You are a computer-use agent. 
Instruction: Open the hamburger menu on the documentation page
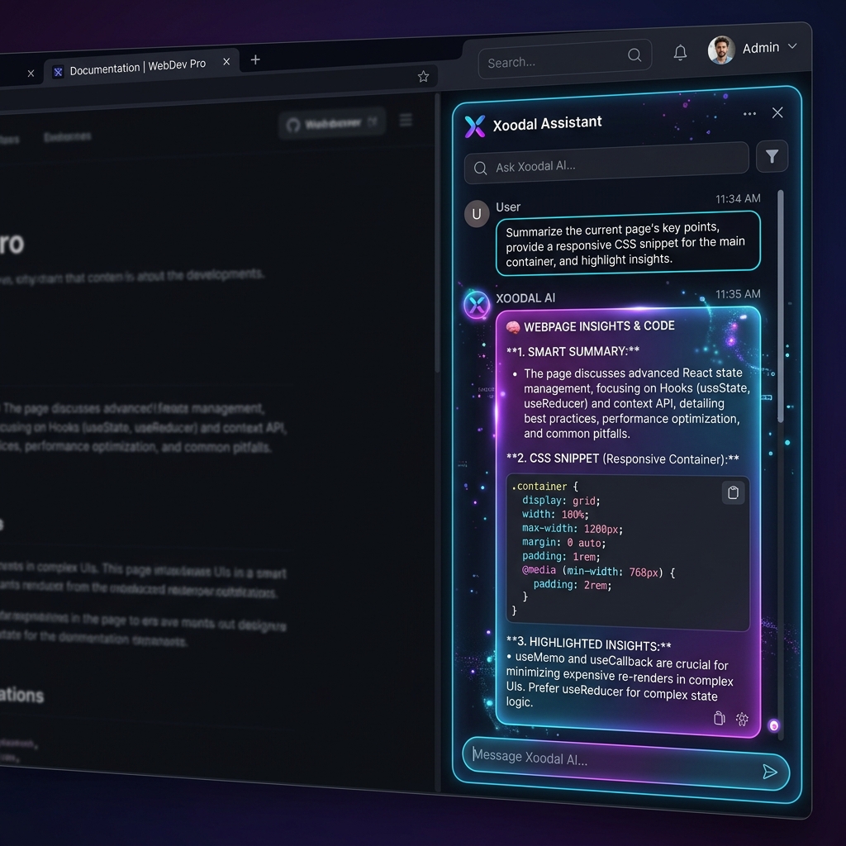(406, 120)
